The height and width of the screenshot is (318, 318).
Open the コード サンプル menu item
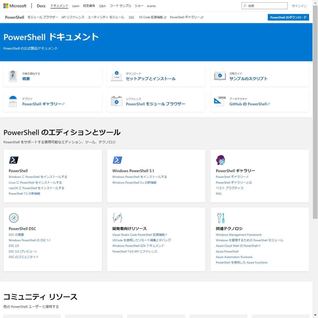pyautogui.click(x=120, y=6)
